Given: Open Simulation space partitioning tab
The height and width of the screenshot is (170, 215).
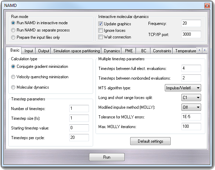Looking at the screenshot, I should coord(77,51).
